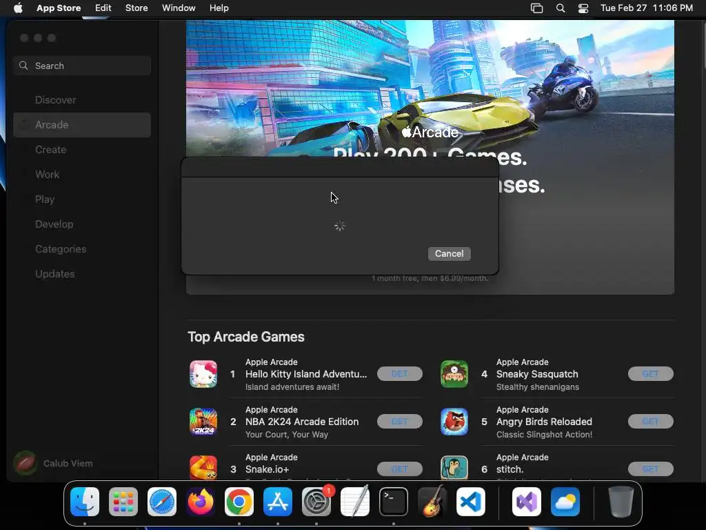Open Control Center in menu bar
Viewport: 706px width, 530px height.
[583, 8]
